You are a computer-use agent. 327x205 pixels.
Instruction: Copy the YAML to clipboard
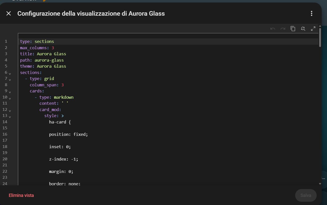[x=293, y=29]
